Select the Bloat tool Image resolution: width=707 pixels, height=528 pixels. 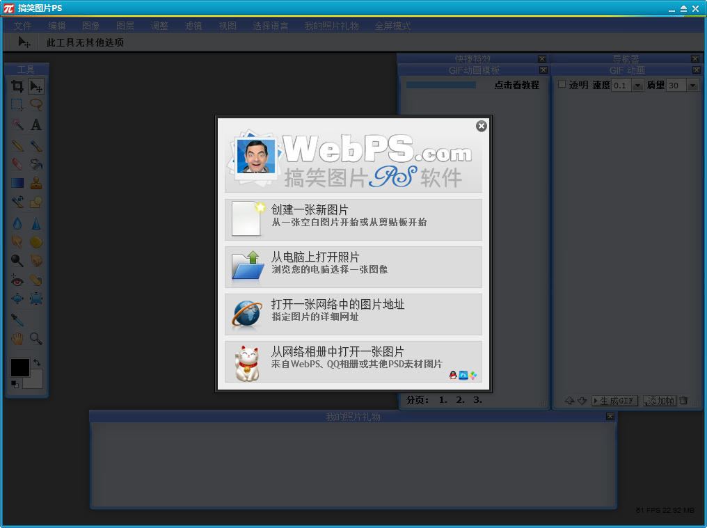coord(17,298)
